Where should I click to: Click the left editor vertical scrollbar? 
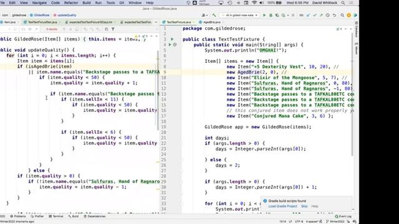(158, 90)
